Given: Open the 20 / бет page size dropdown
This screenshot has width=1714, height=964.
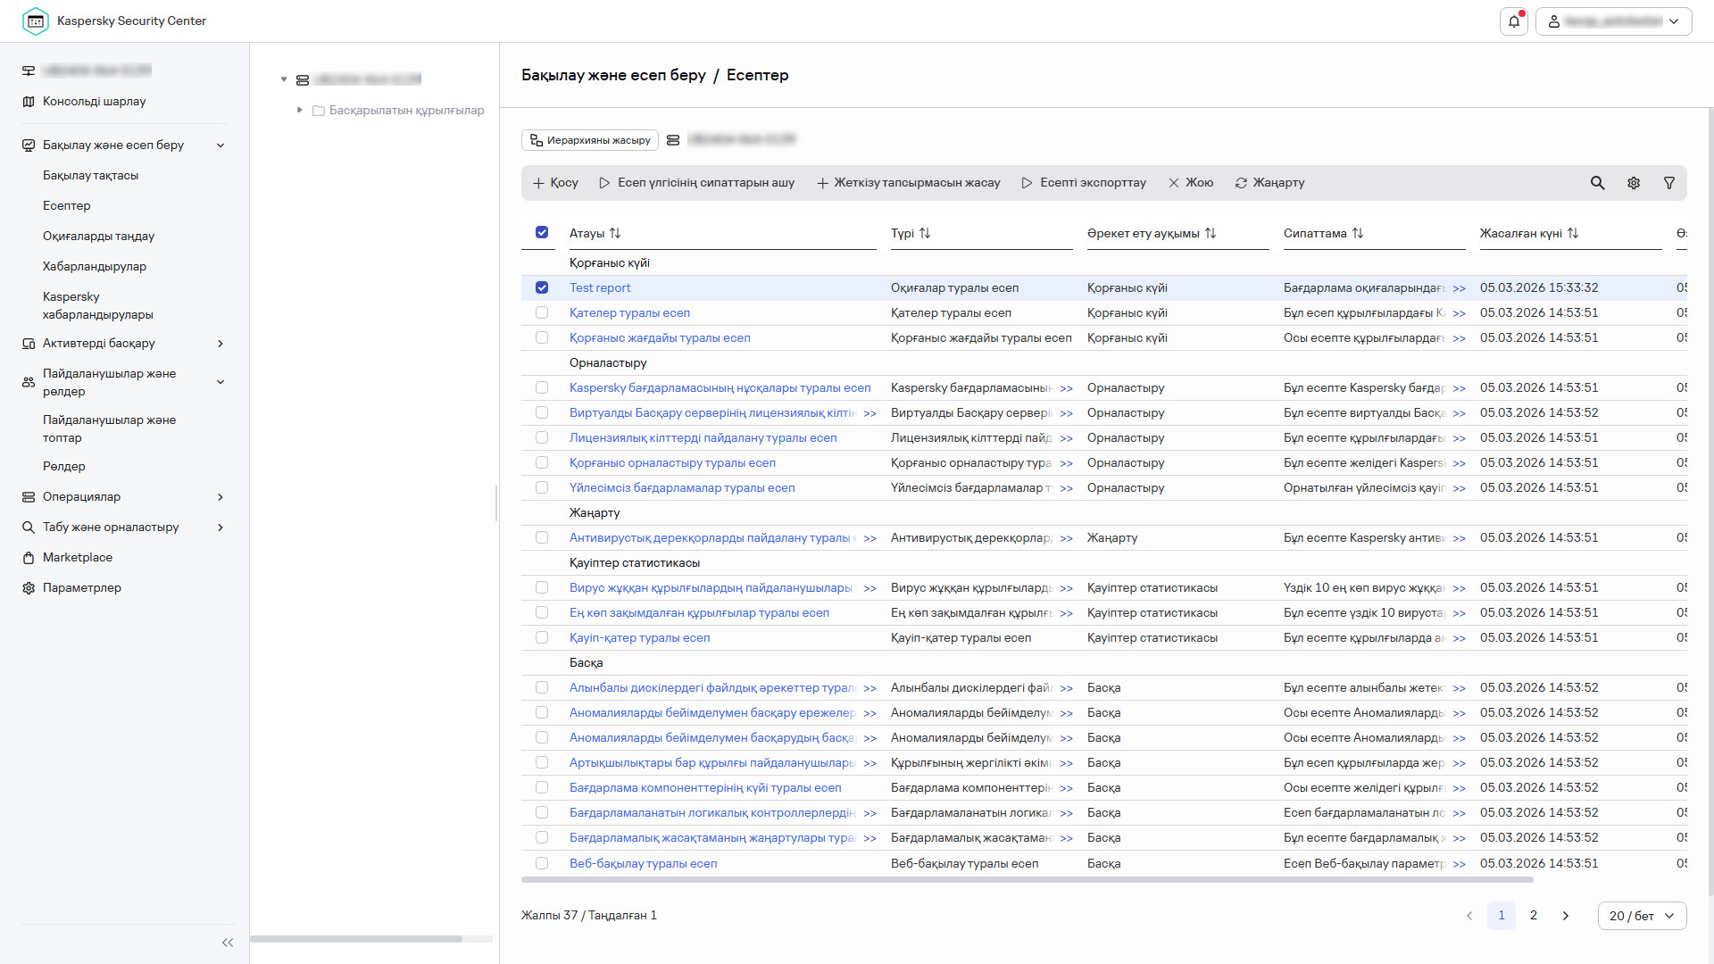Looking at the screenshot, I should 1641,916.
